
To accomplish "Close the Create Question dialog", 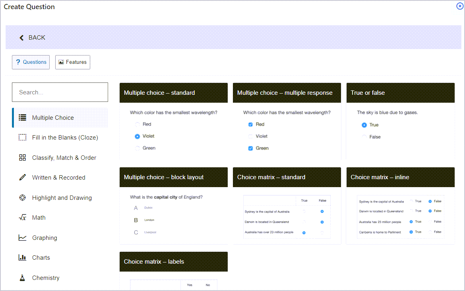I will [x=460, y=6].
